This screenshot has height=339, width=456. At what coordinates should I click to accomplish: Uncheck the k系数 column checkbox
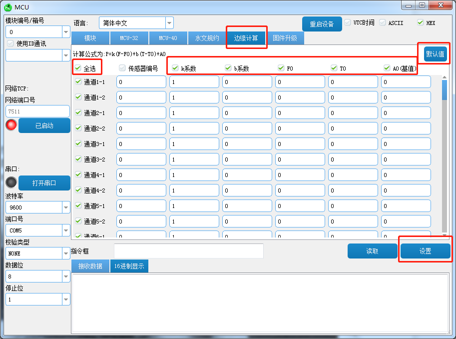(175, 68)
